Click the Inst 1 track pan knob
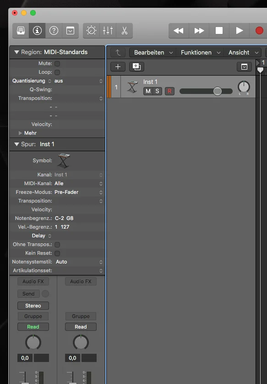This screenshot has height=384, width=267. (244, 87)
